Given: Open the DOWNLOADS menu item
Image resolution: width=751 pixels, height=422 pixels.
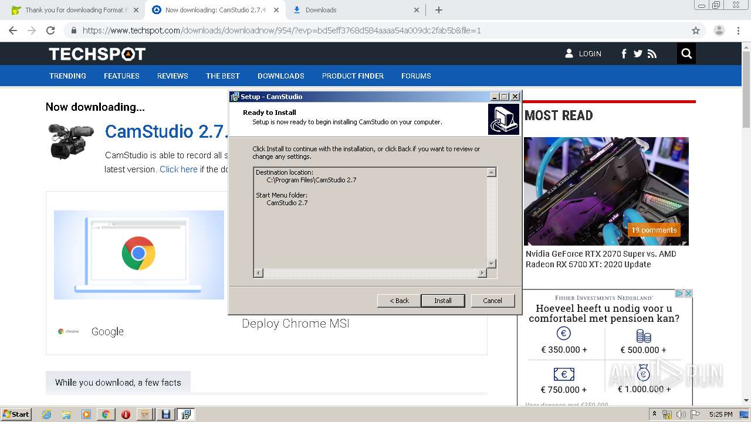Looking at the screenshot, I should point(281,76).
